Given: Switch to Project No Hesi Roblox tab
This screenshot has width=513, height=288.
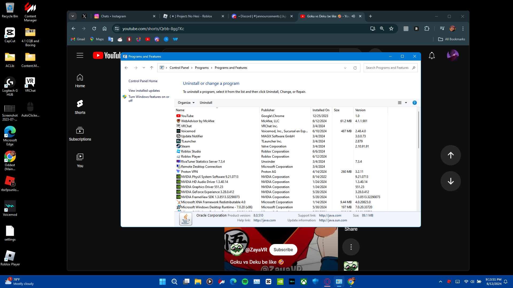Looking at the screenshot, I should 191,16.
